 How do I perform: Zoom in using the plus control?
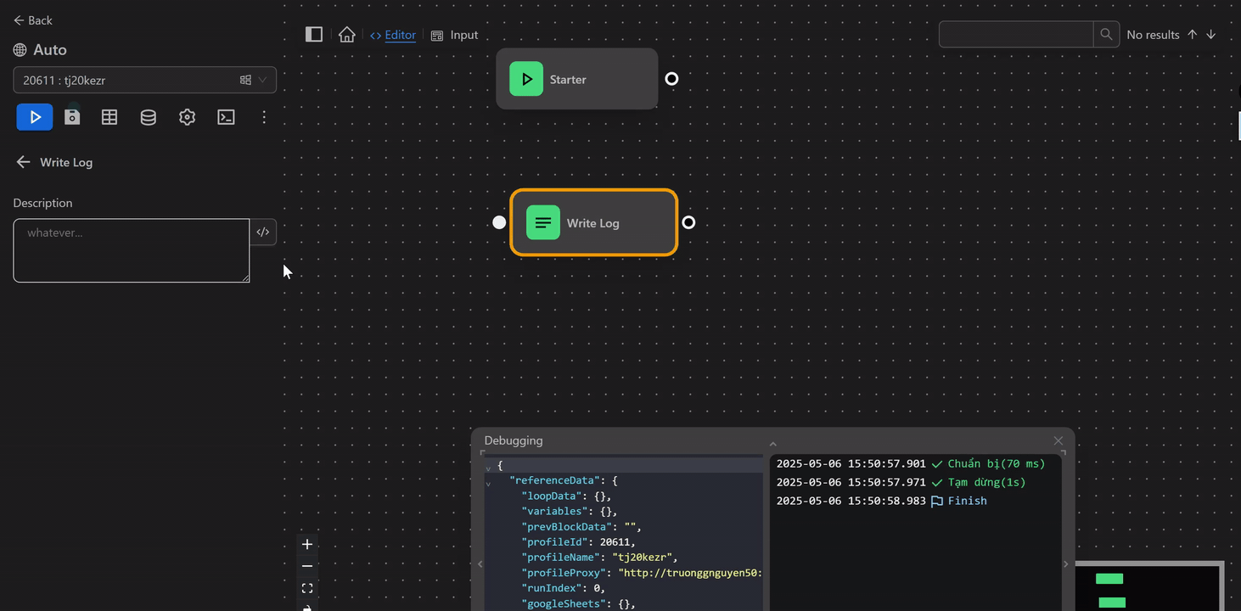click(x=306, y=544)
